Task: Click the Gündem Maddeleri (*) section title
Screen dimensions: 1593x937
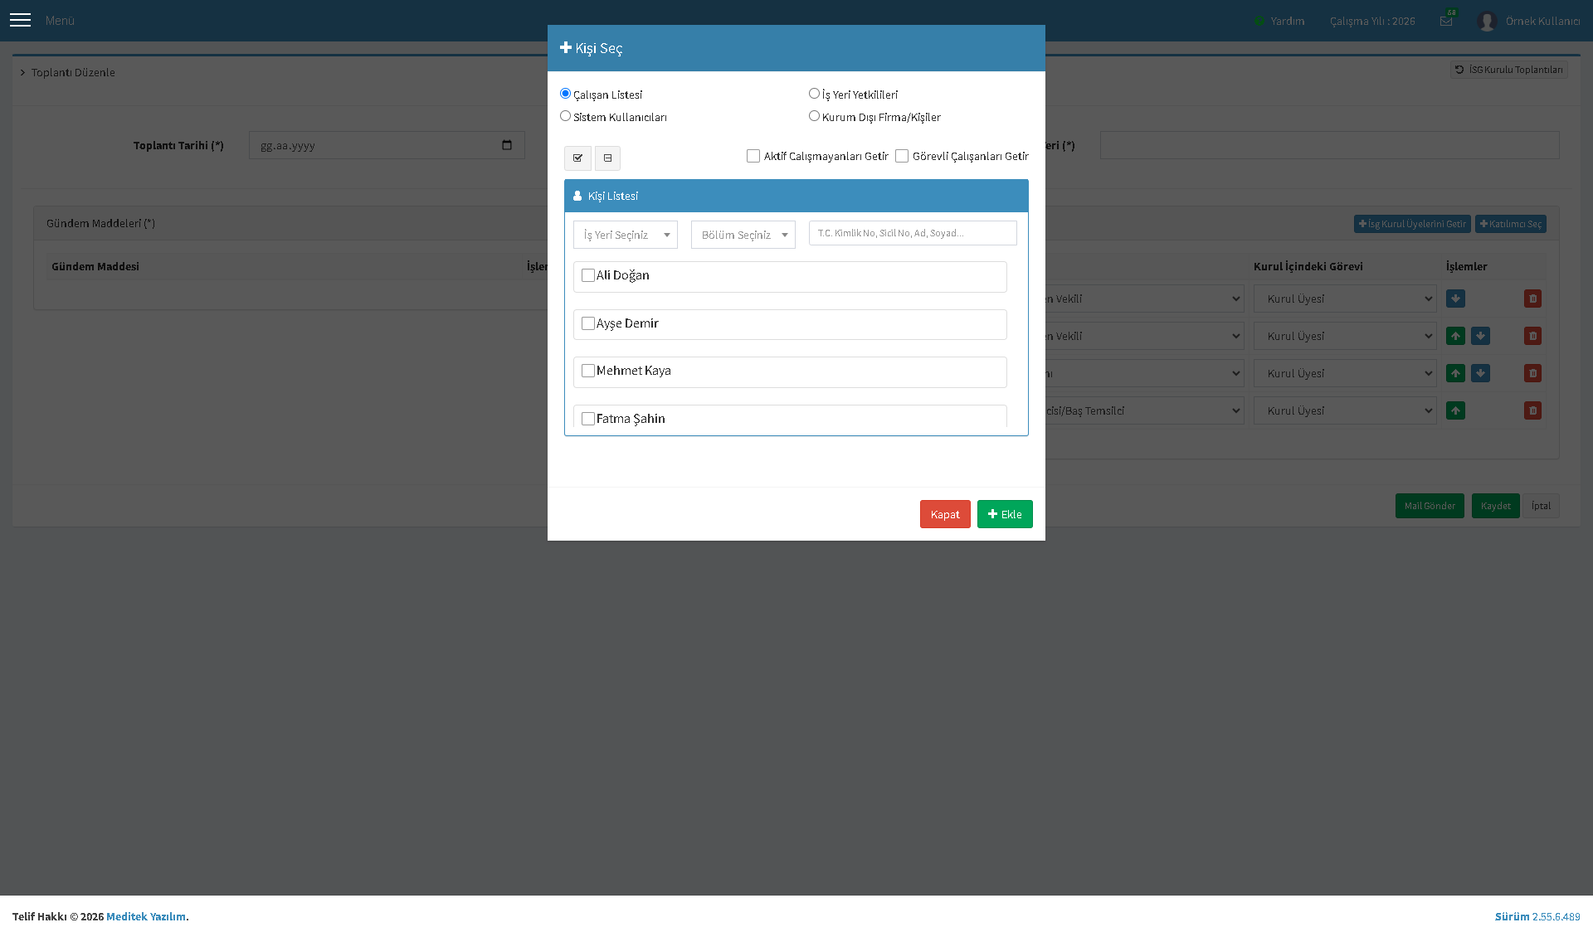Action: [100, 223]
